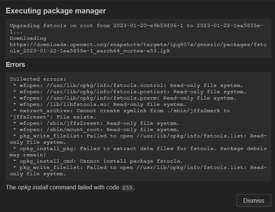Click the last pkg_write_filelist error line
The height and width of the screenshot is (212, 275).
[x=138, y=171]
